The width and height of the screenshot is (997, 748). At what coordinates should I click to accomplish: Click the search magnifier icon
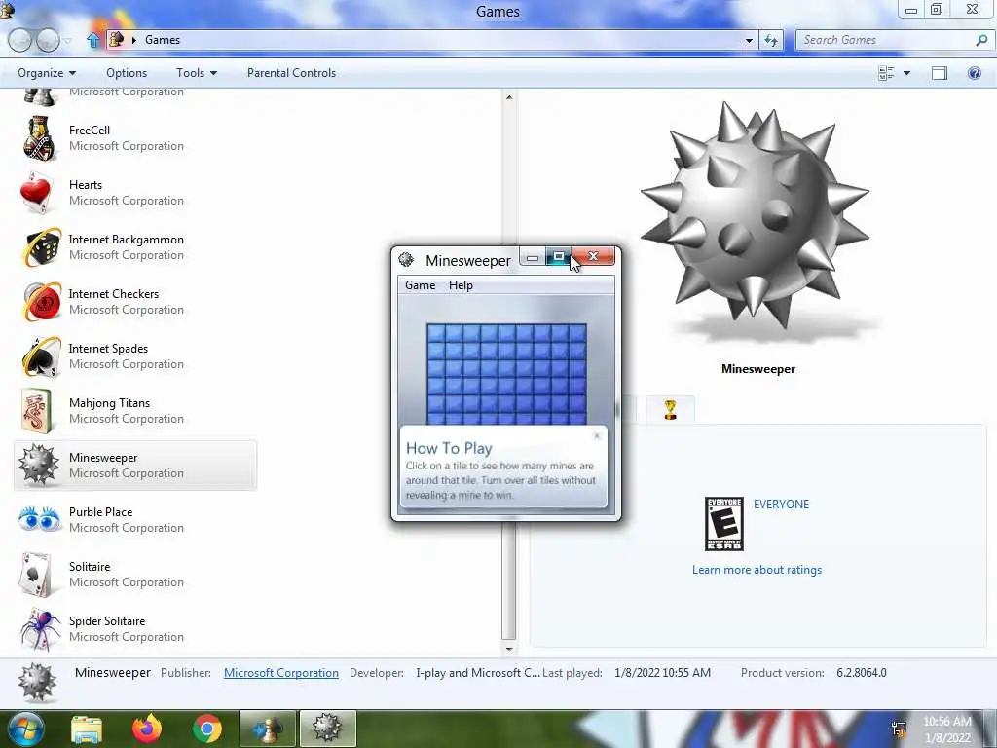click(981, 40)
